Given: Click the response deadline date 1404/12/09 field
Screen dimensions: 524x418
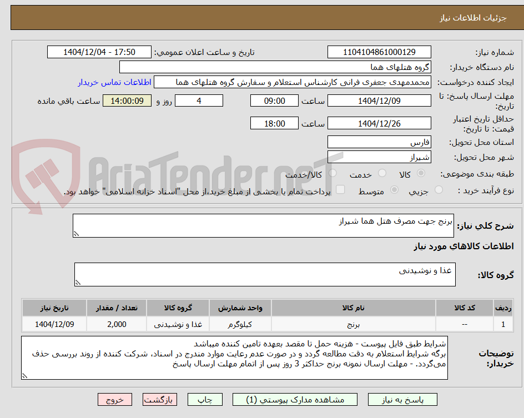Looking at the screenshot, I should coord(379,100).
